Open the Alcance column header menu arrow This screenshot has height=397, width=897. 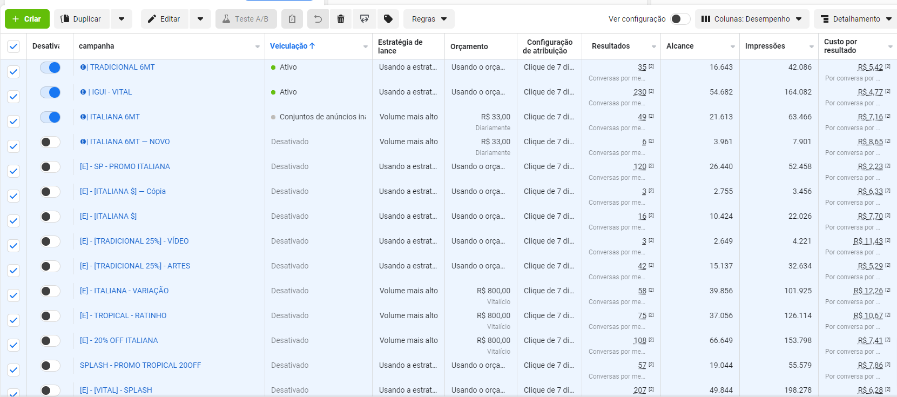click(x=733, y=47)
